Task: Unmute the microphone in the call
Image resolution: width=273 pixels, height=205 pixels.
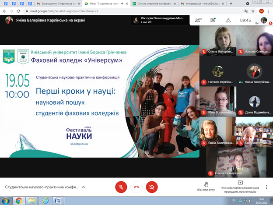Action: click(121, 187)
